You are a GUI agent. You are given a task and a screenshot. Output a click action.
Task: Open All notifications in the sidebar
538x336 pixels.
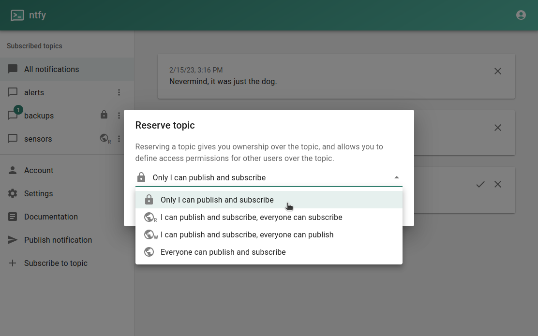click(x=51, y=69)
